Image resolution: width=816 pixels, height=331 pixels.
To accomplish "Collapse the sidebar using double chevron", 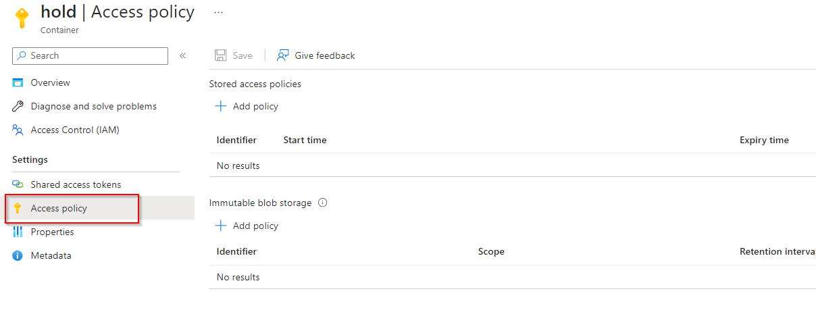I will point(182,56).
